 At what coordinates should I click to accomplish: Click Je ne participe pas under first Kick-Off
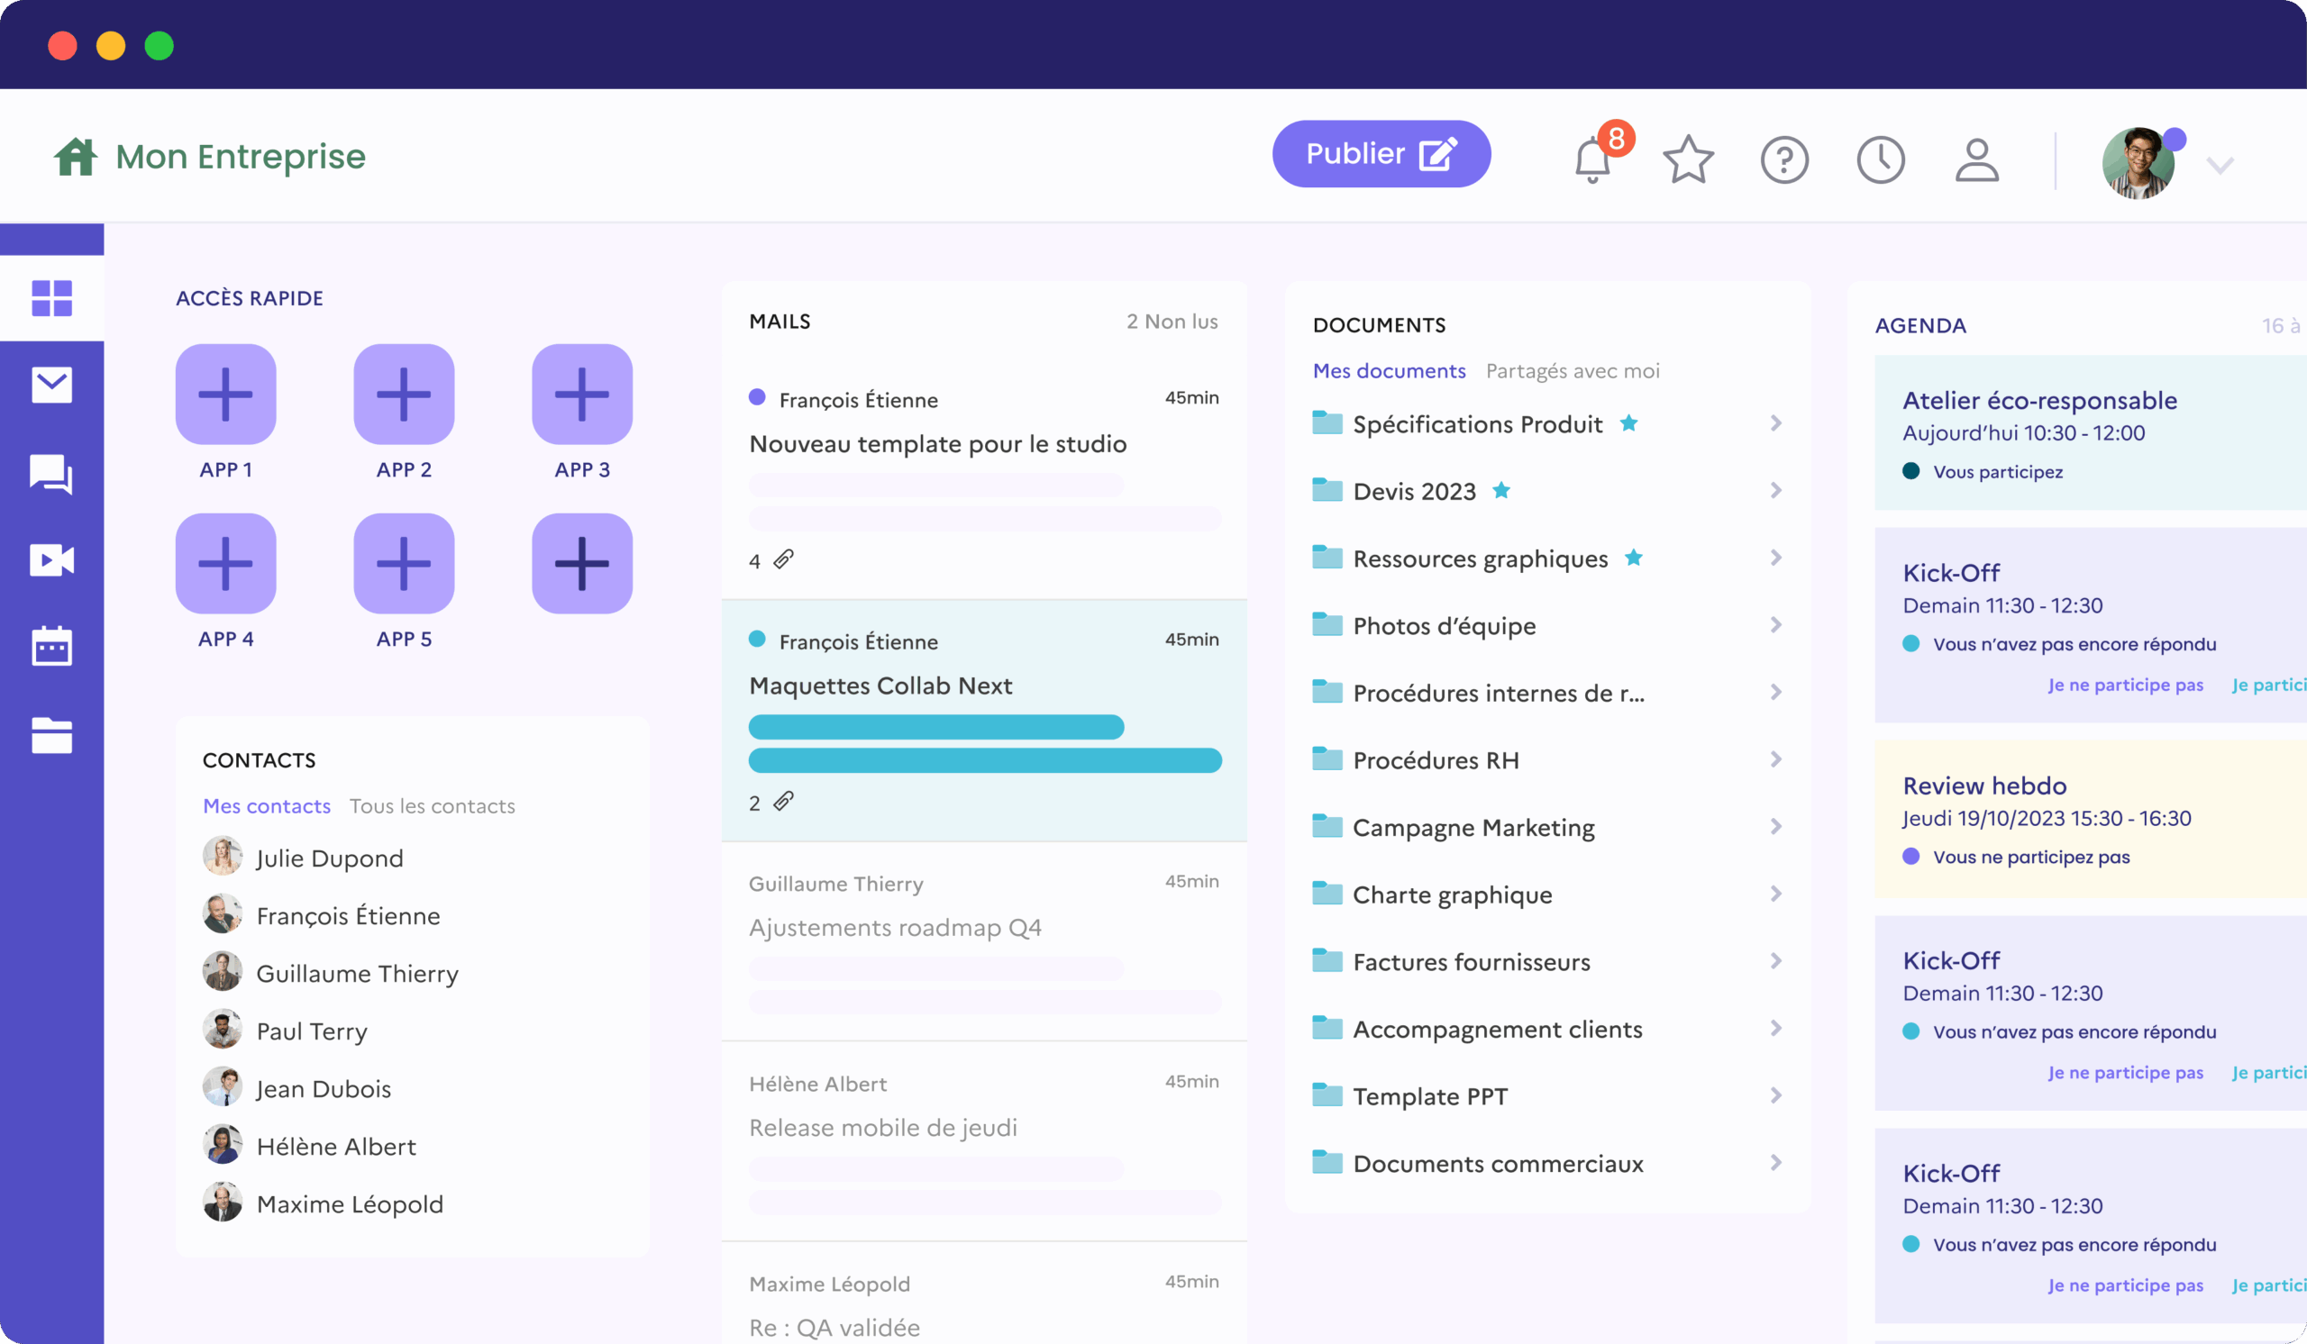[2125, 686]
